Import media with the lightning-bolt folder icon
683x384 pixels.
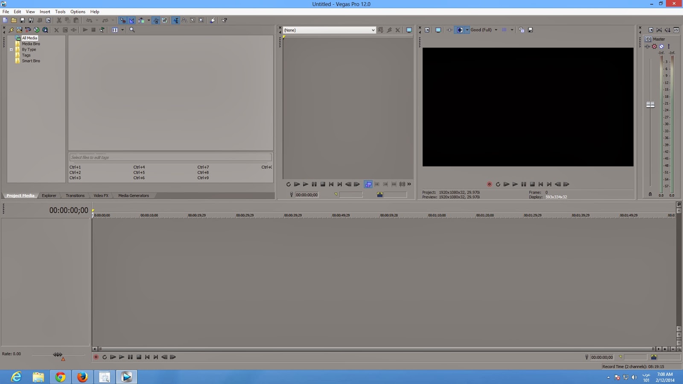click(x=11, y=30)
